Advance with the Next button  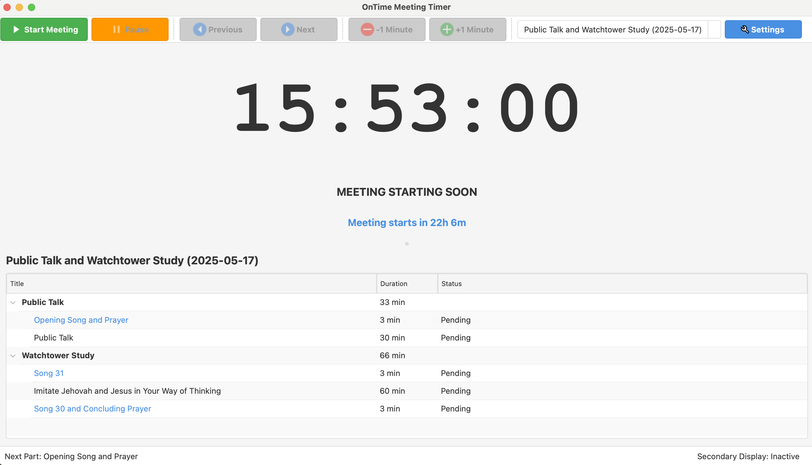[x=299, y=29]
